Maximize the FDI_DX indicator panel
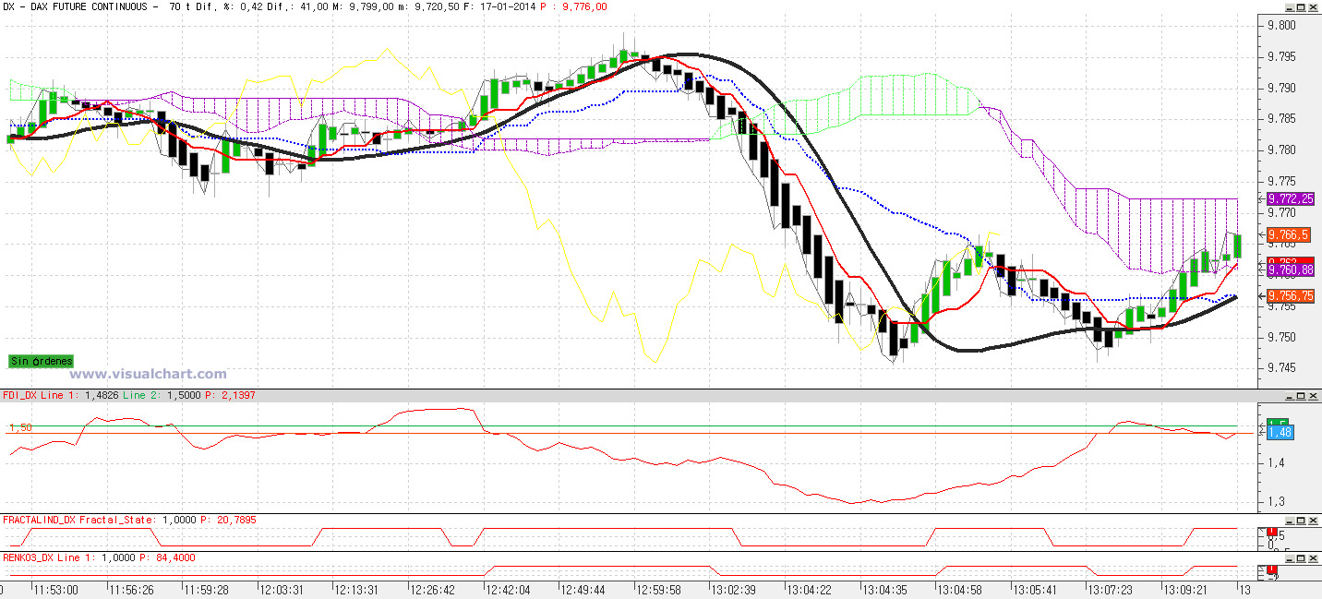The height and width of the screenshot is (599, 1322). (x=1301, y=395)
